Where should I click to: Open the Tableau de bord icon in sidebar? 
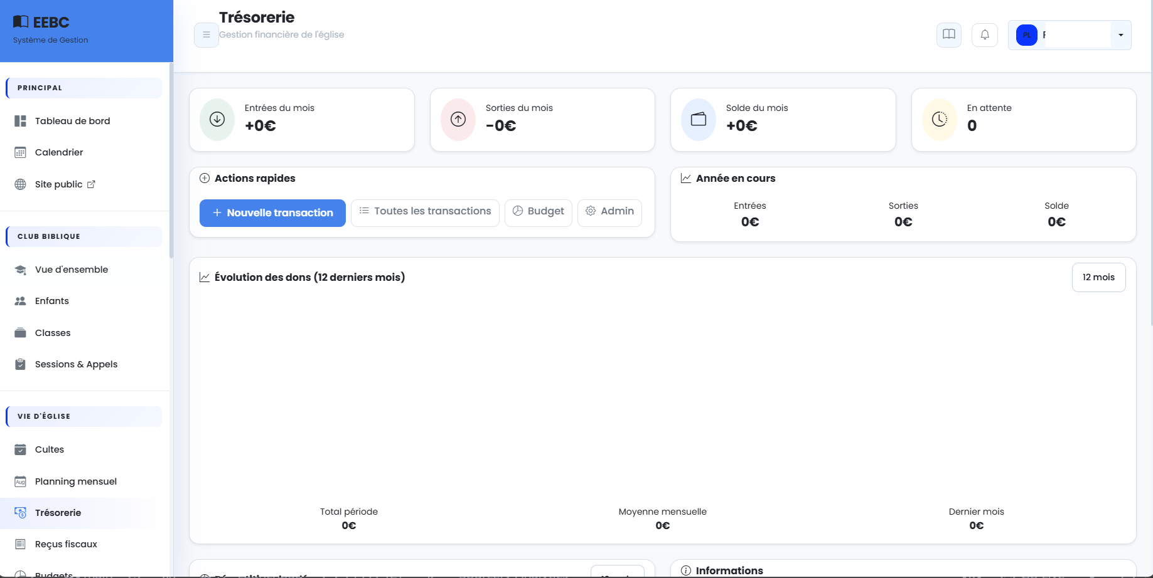(19, 121)
